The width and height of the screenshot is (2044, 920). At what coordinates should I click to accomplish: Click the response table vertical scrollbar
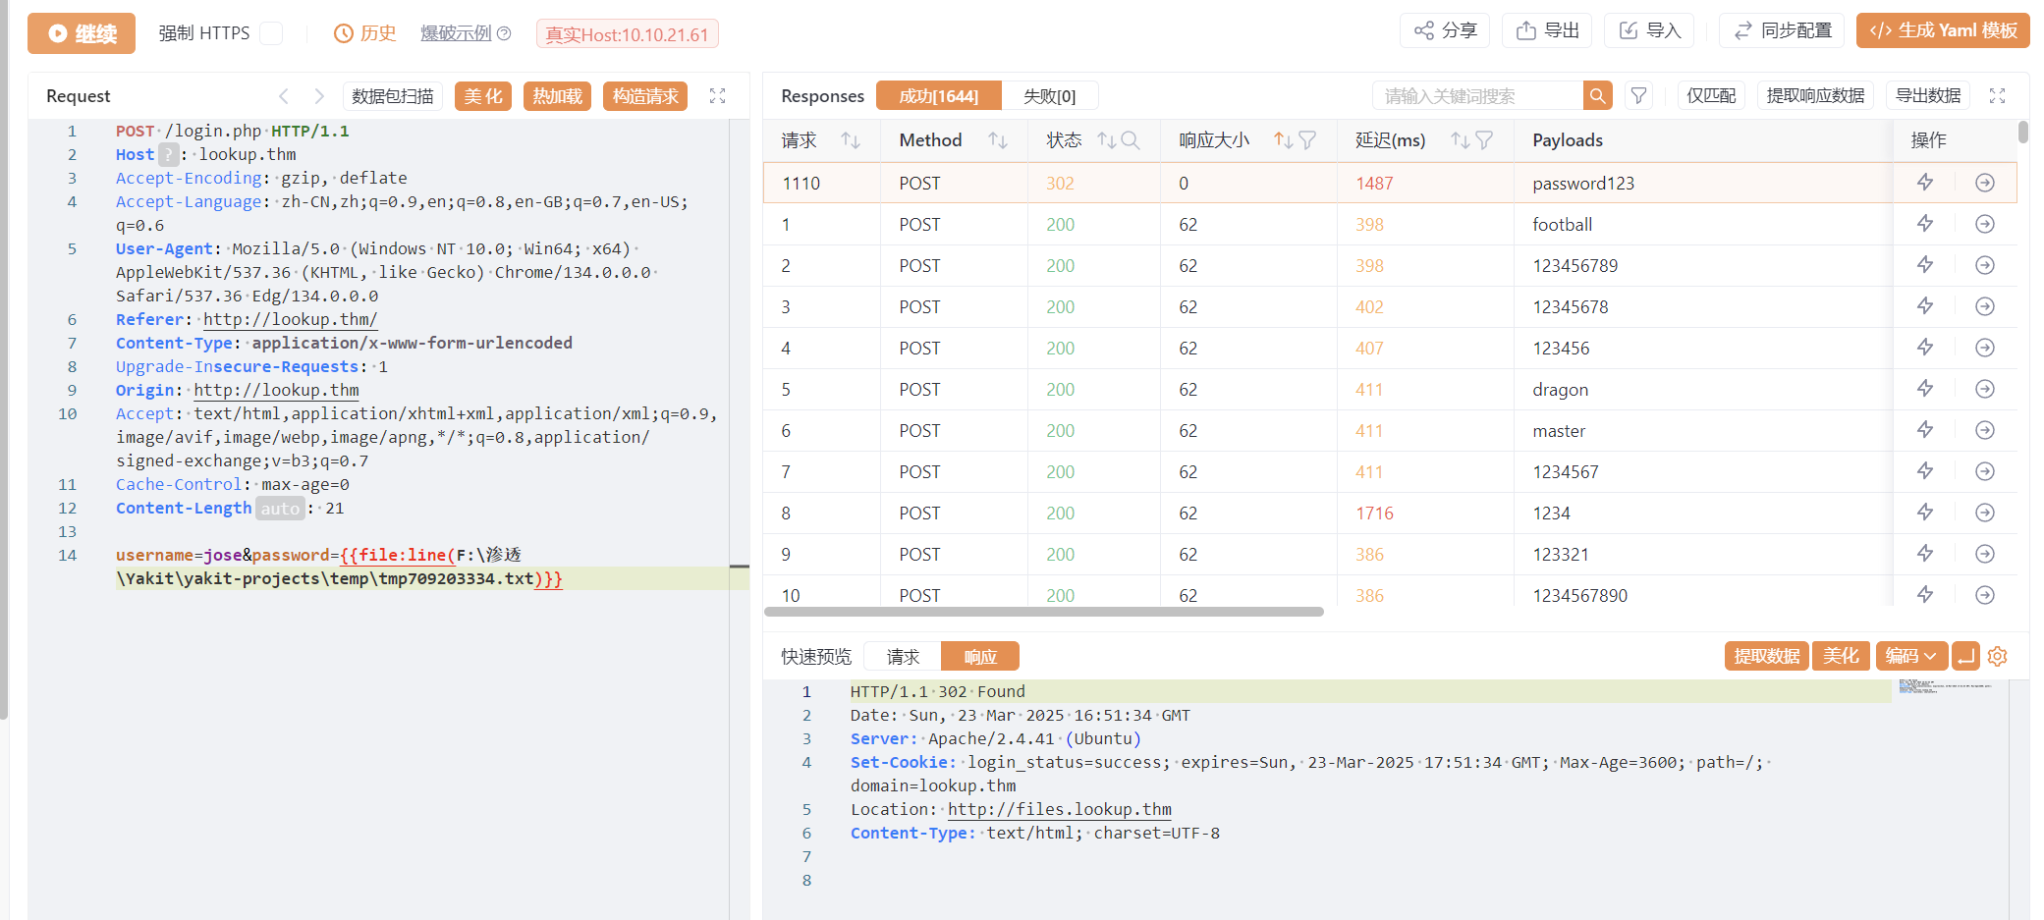pos(2023,133)
